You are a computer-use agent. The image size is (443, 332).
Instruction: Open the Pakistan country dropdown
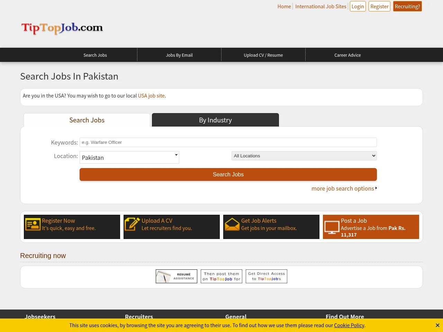tap(129, 157)
